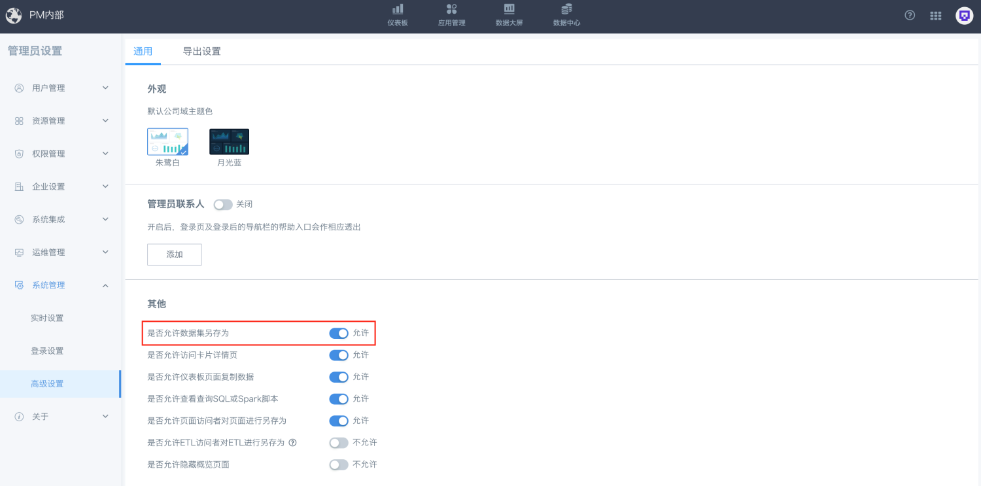This screenshot has width=981, height=486.
Task: Click the 添加 button
Action: coord(174,254)
